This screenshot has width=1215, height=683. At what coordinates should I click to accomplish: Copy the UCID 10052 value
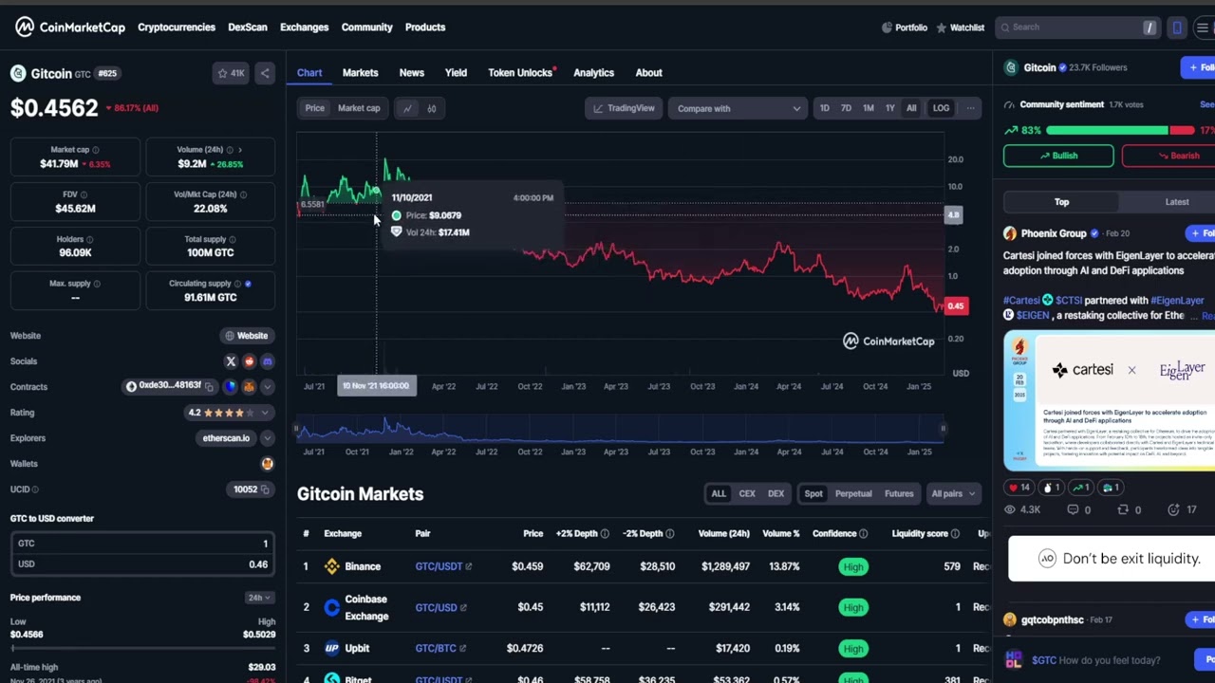pos(265,489)
